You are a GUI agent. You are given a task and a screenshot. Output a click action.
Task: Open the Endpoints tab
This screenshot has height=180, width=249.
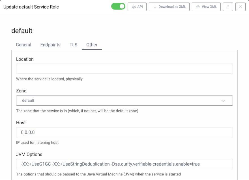(50, 45)
